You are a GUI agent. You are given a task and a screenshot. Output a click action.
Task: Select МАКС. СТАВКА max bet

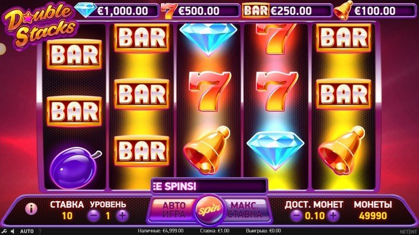coord(245,210)
